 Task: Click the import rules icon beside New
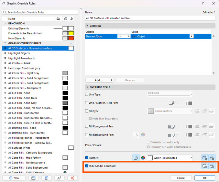click(x=33, y=178)
